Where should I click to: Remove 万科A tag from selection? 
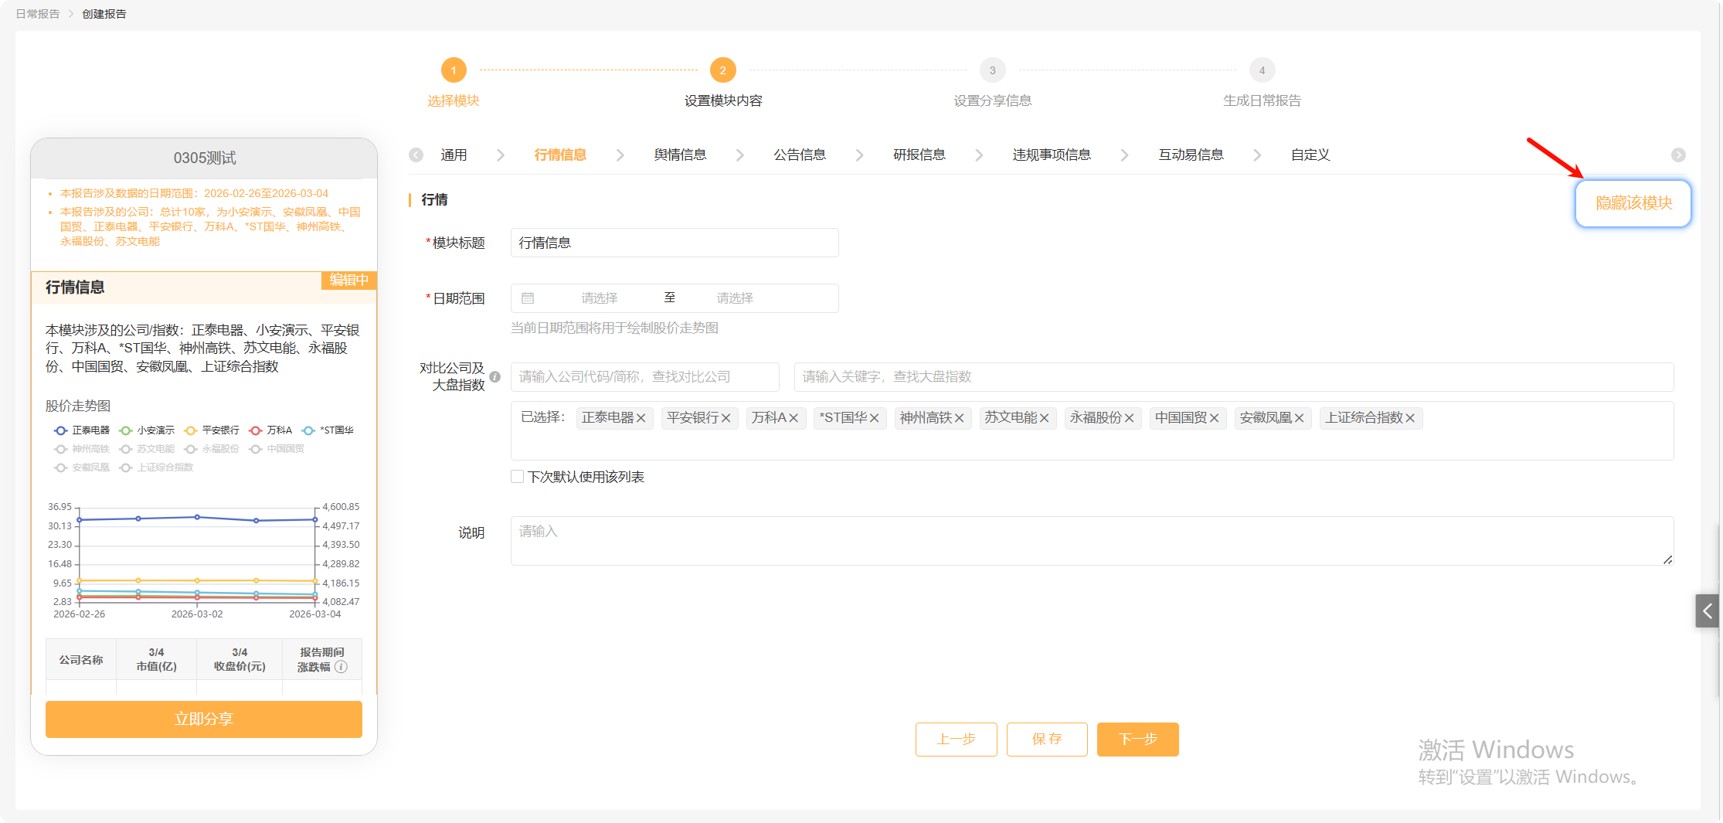[x=794, y=418]
